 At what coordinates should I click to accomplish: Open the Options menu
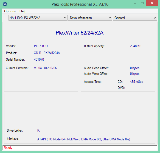[x=10, y=11]
